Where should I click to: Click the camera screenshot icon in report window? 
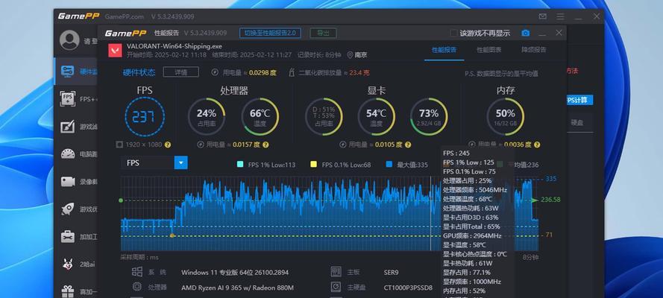pyautogui.click(x=525, y=33)
